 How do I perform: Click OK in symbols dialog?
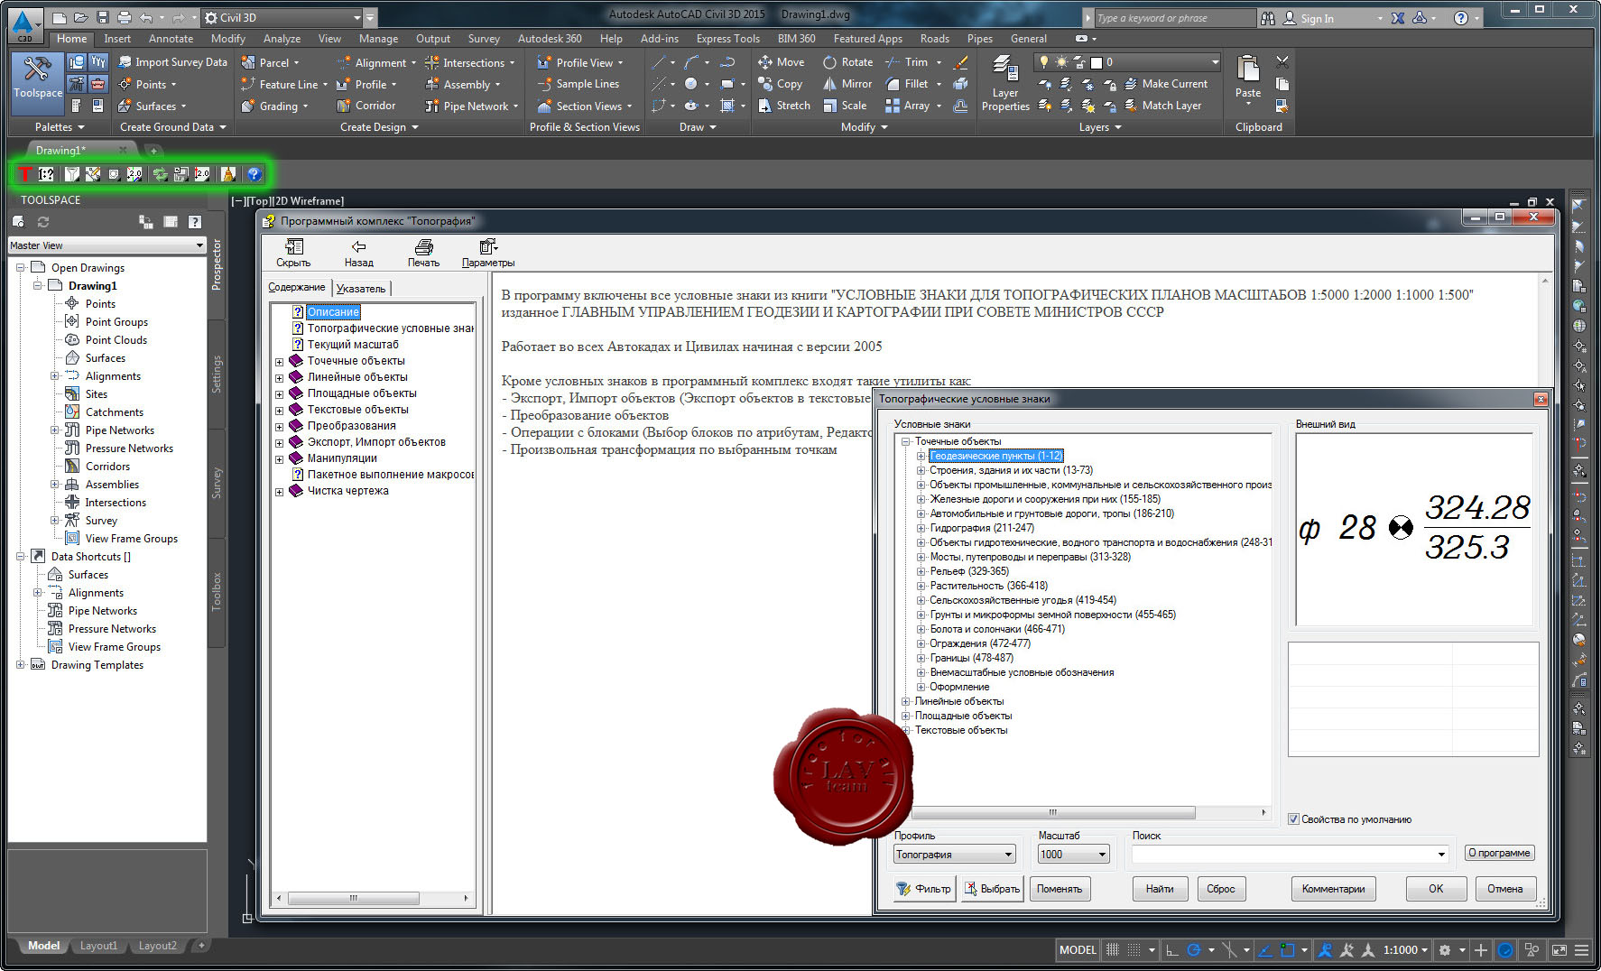[1436, 889]
